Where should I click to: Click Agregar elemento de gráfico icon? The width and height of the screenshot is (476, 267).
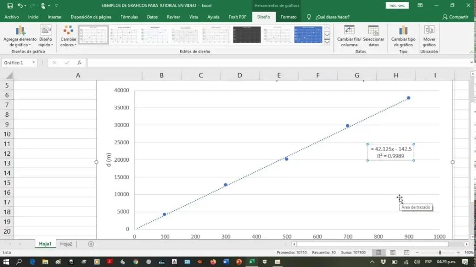(20, 31)
